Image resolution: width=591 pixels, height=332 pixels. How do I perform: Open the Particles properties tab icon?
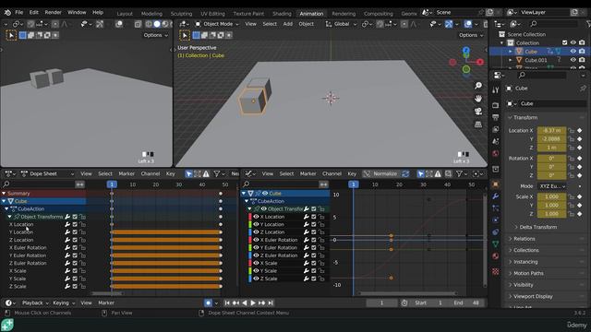click(496, 208)
